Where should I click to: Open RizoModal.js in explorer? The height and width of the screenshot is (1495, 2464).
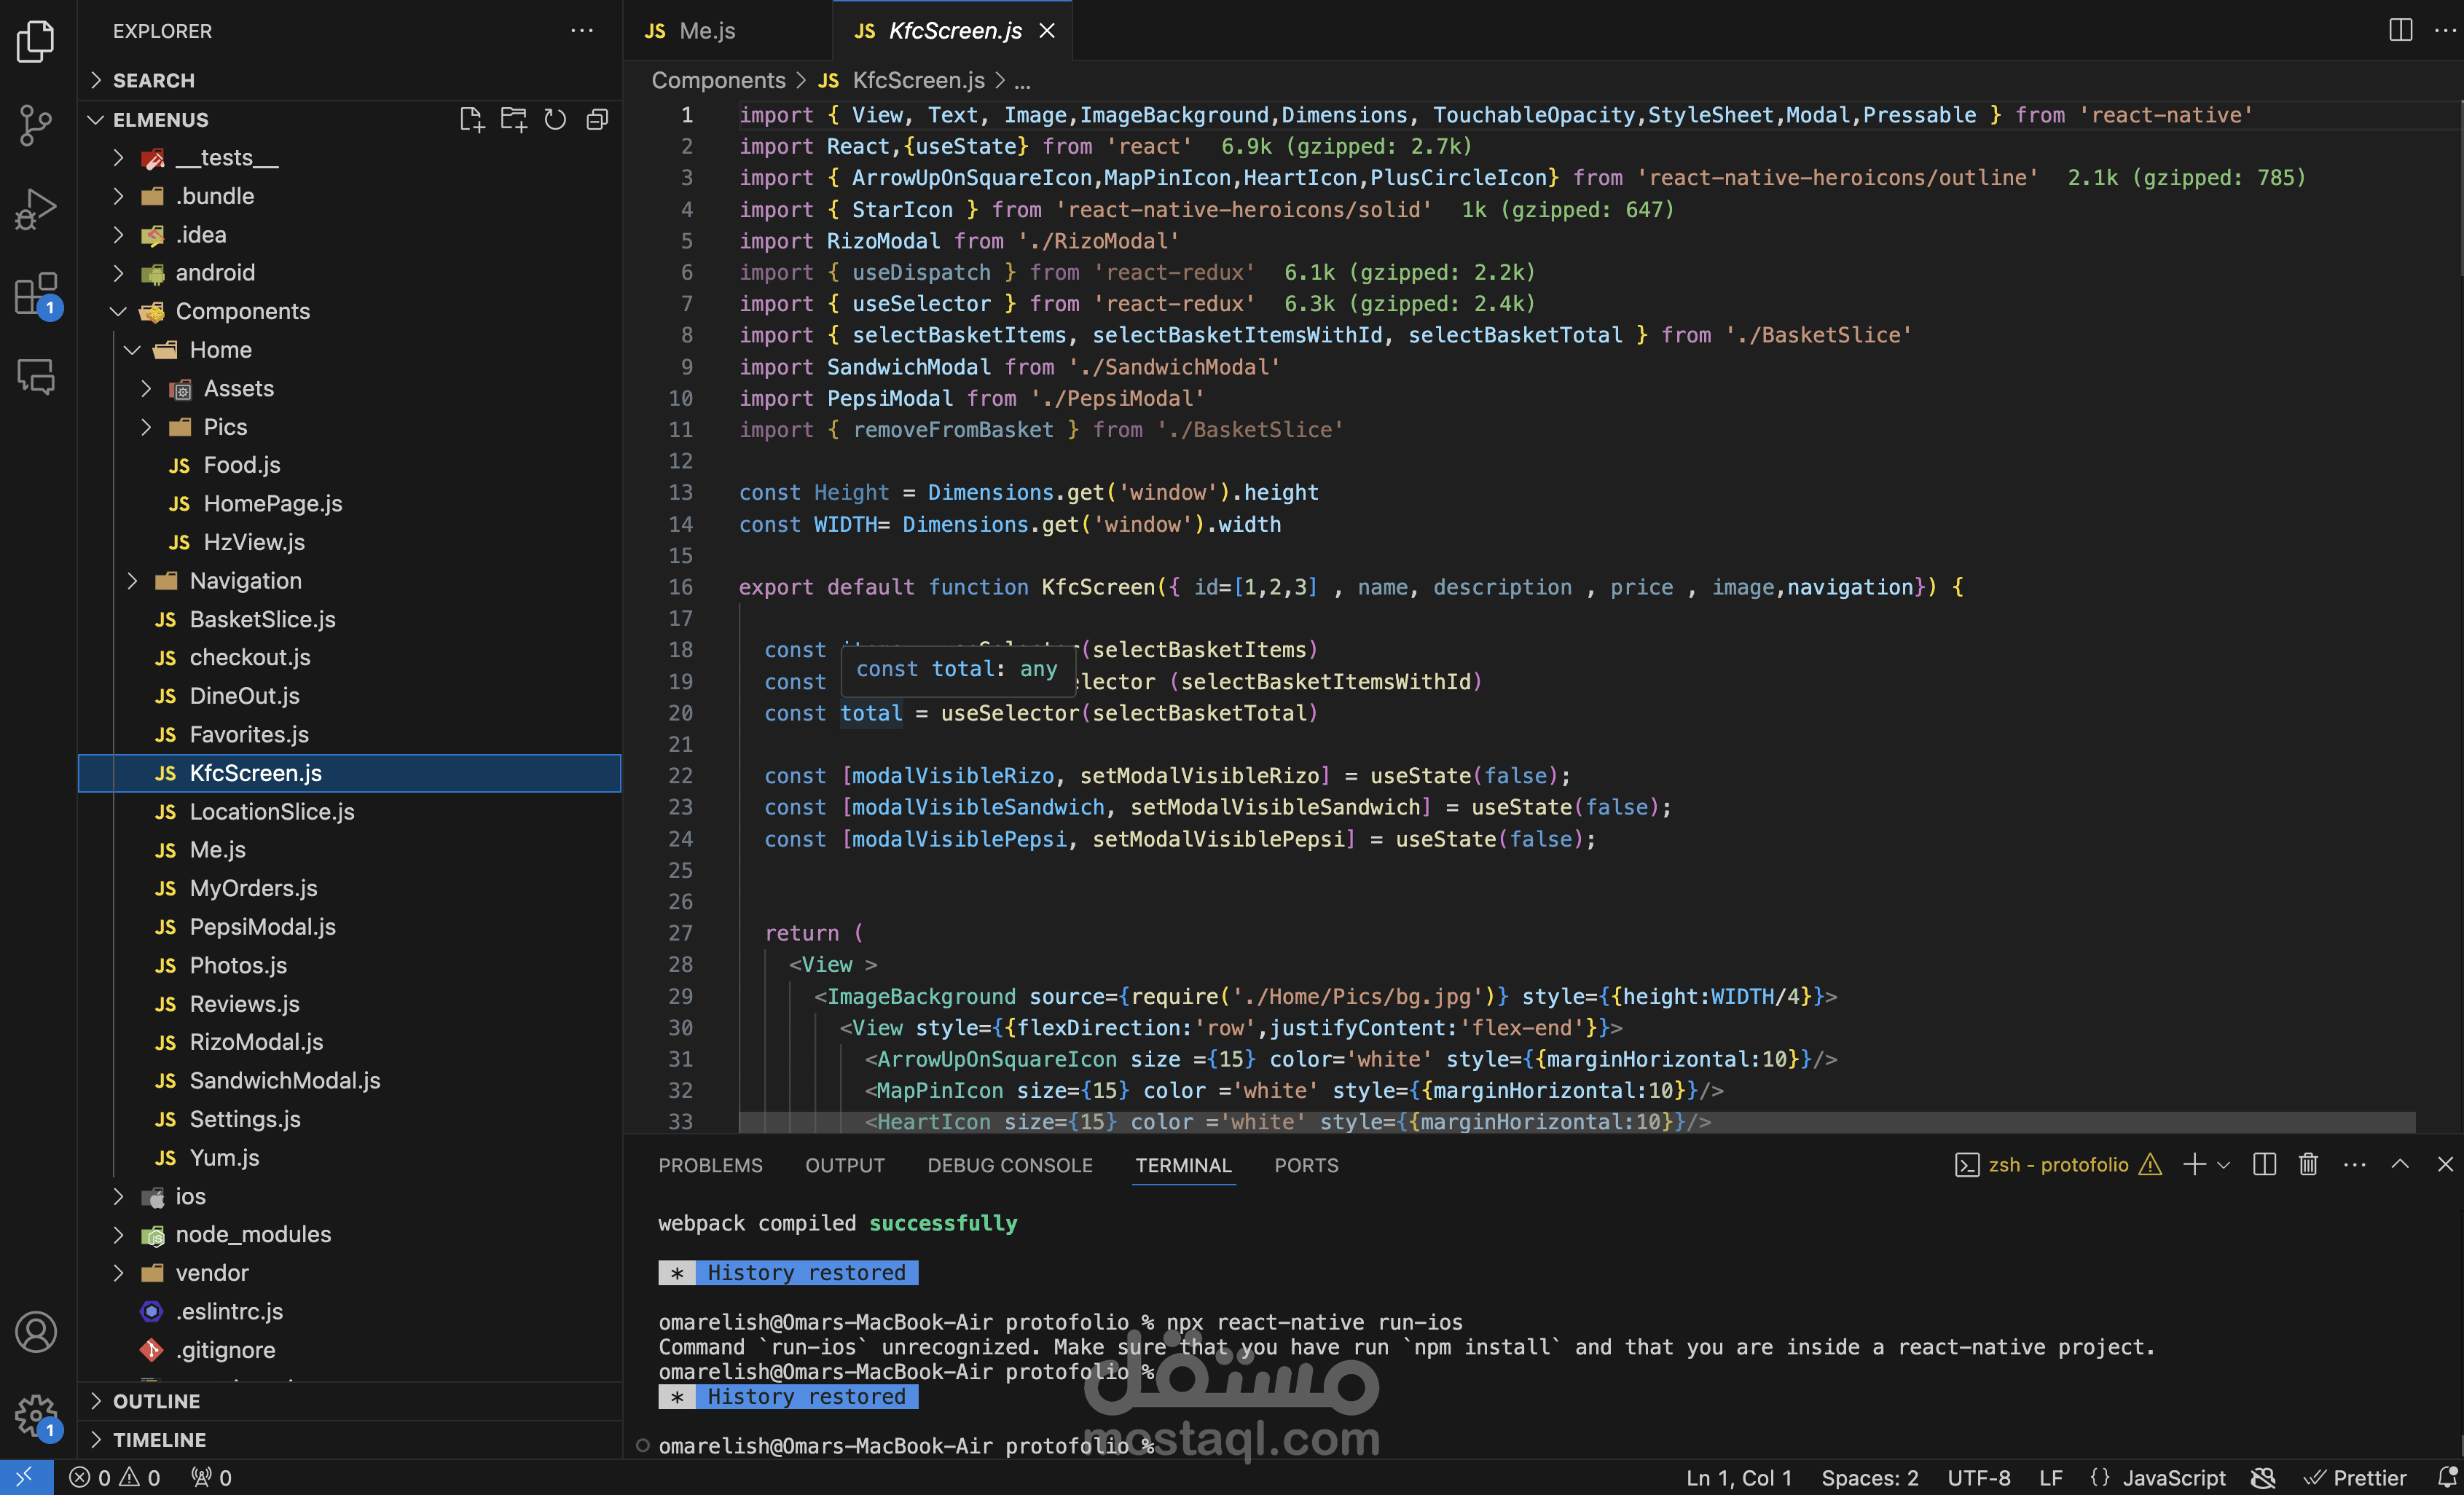pos(350,1042)
